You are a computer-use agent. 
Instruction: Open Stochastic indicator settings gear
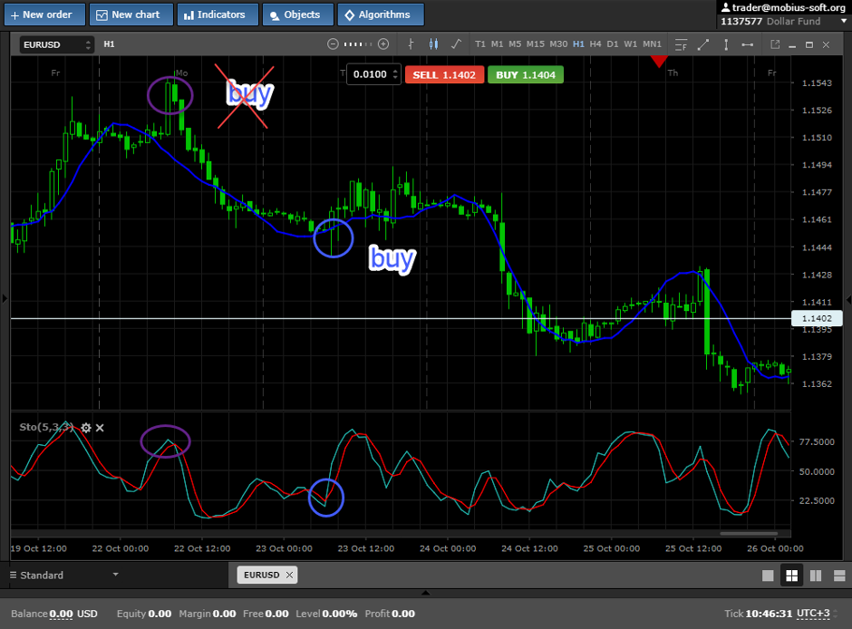coord(86,428)
